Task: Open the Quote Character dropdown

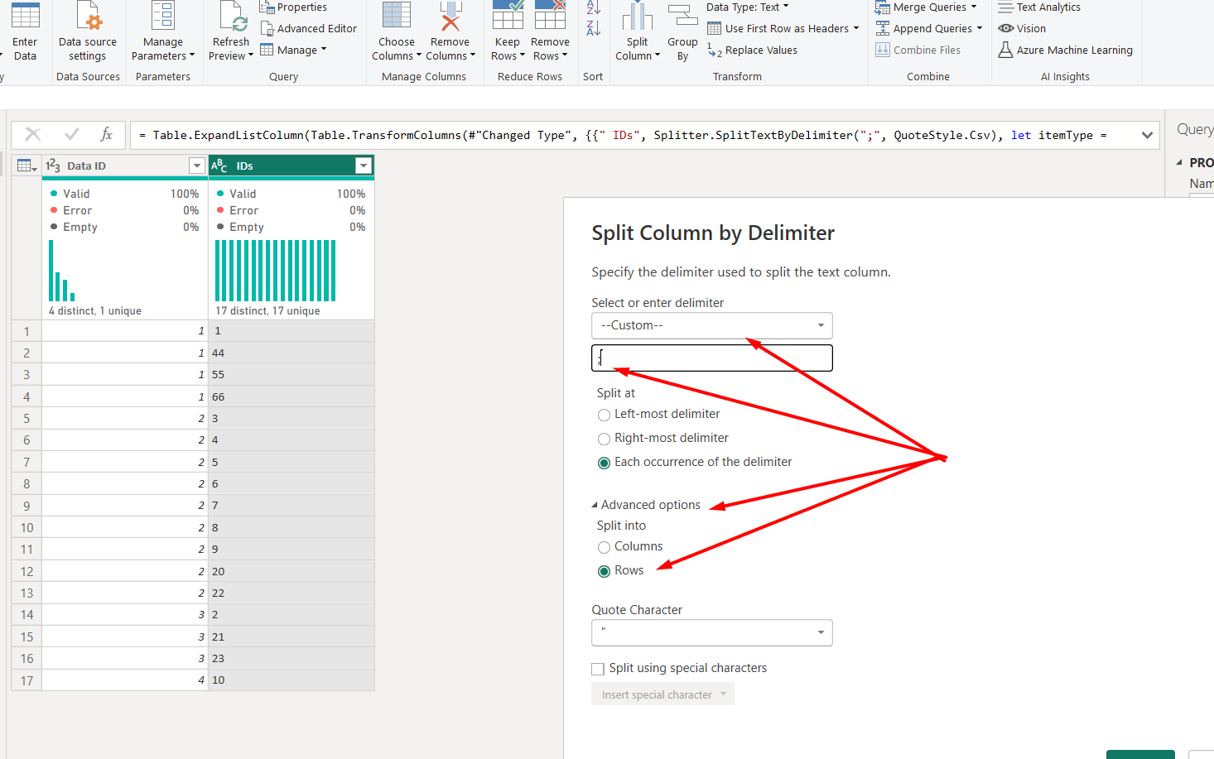Action: coord(712,633)
